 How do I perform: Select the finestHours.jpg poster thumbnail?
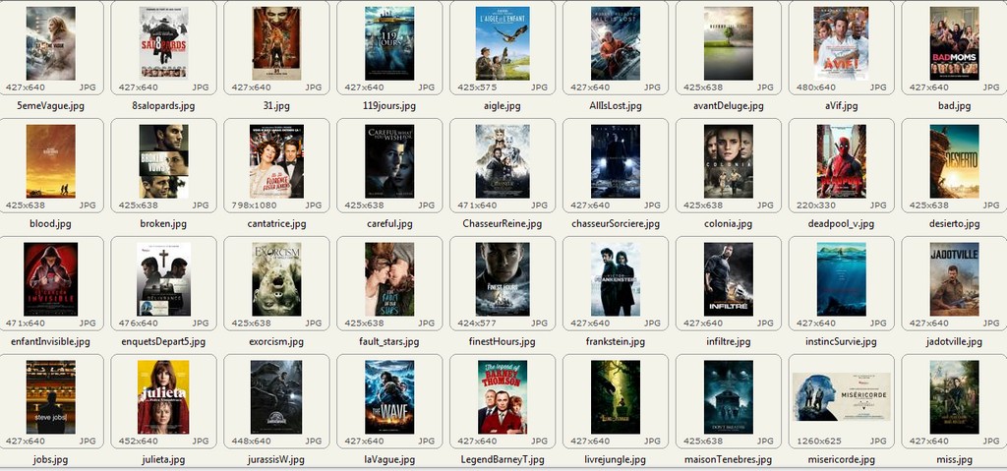coord(503,279)
